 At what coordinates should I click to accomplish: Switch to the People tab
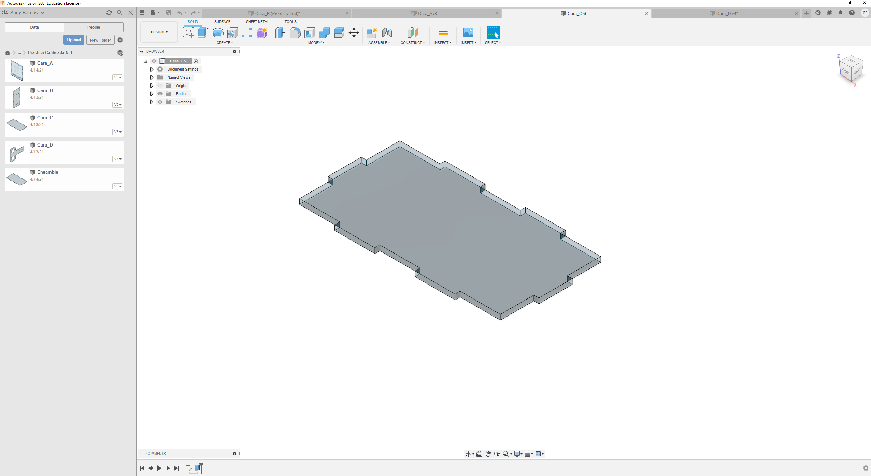[x=94, y=27]
